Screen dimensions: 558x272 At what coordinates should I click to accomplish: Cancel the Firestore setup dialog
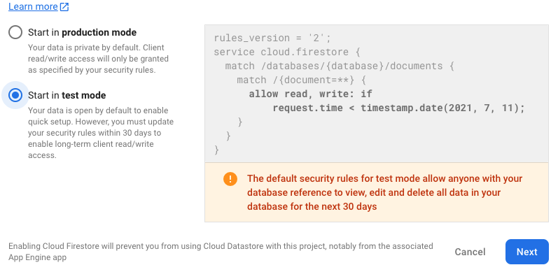click(470, 252)
